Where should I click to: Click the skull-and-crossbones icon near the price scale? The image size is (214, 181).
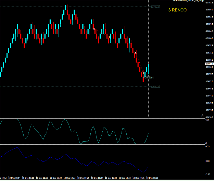(202, 115)
